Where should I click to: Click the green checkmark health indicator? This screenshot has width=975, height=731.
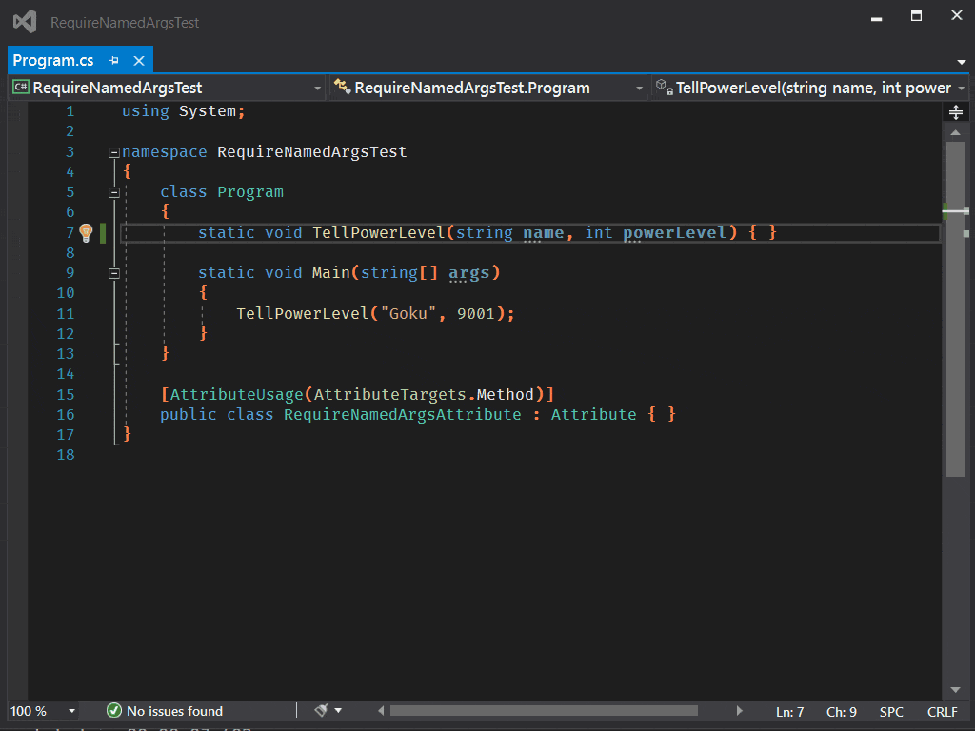114,711
